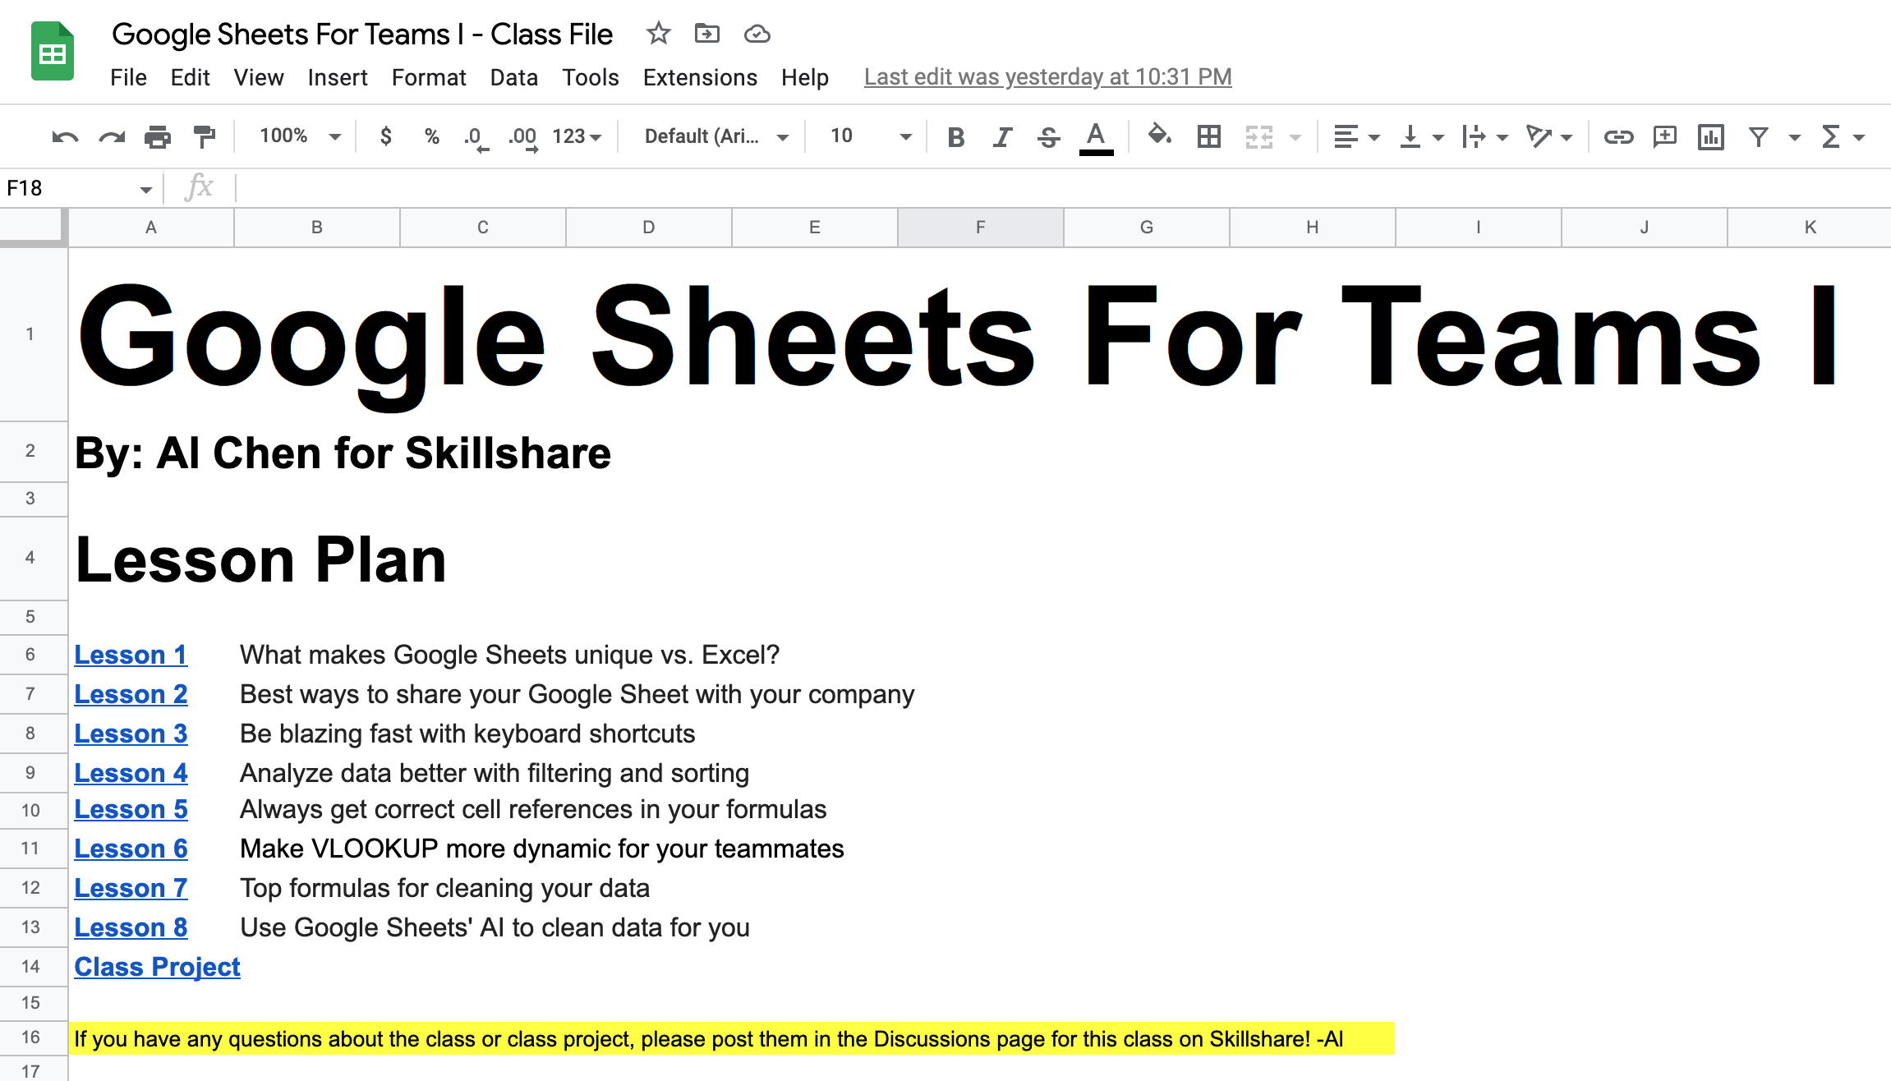Follow the Lesson 2 link

point(131,694)
